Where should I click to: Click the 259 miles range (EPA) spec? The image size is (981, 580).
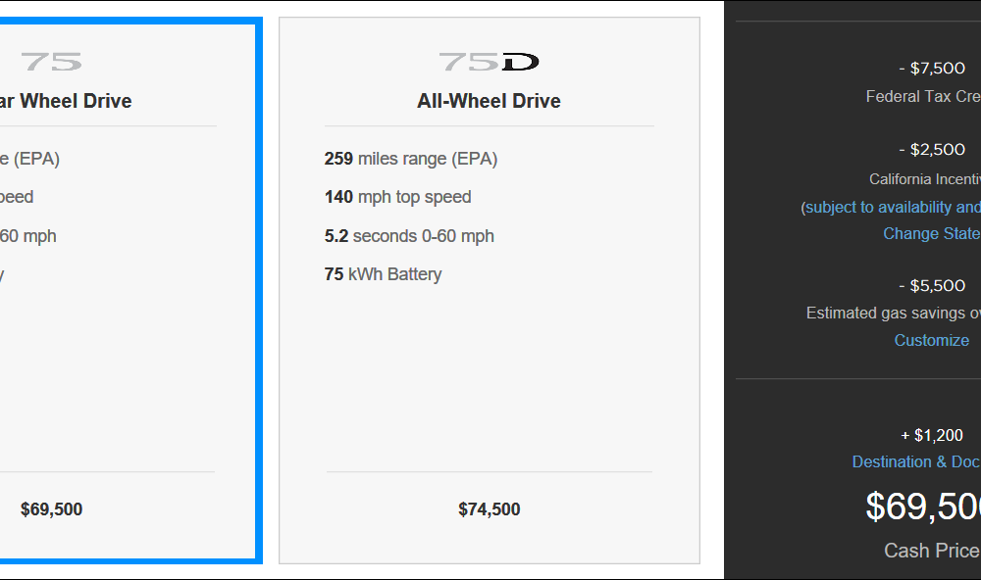coord(411,159)
